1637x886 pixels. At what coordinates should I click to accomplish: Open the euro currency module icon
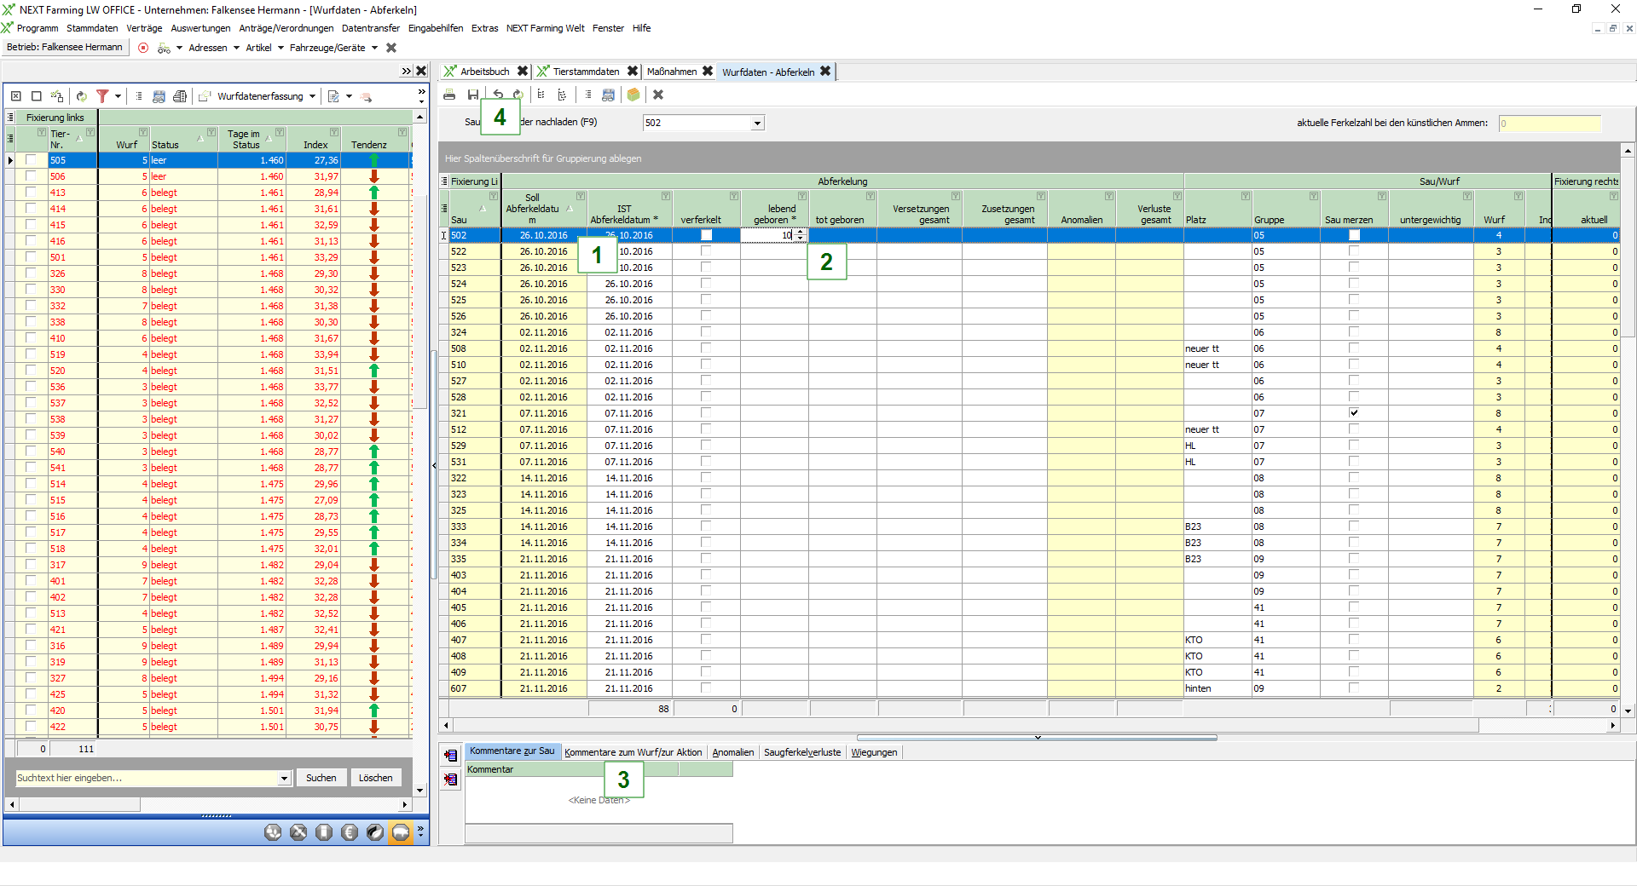pos(350,832)
